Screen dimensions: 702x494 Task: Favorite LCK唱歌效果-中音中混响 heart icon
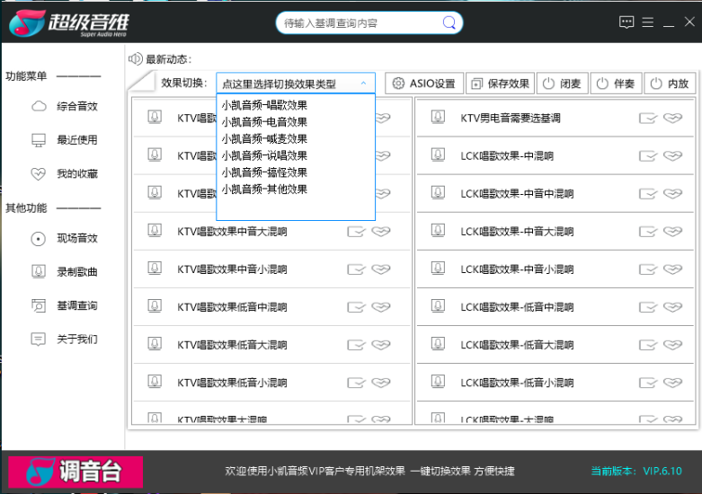(x=672, y=193)
